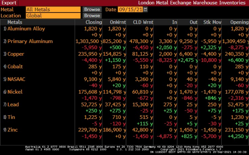Open the calendar date picker icon
The image size is (249, 155).
[145, 9]
